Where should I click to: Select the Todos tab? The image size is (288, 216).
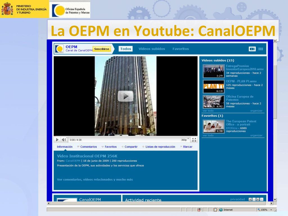[x=126, y=49]
